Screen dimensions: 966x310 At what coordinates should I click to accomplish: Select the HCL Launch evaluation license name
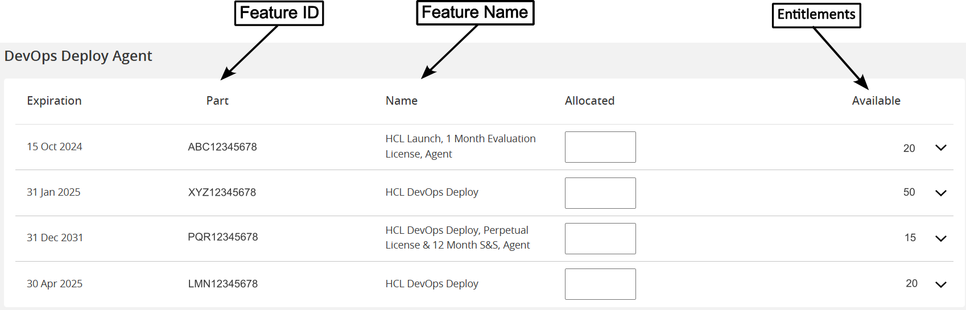(x=460, y=146)
